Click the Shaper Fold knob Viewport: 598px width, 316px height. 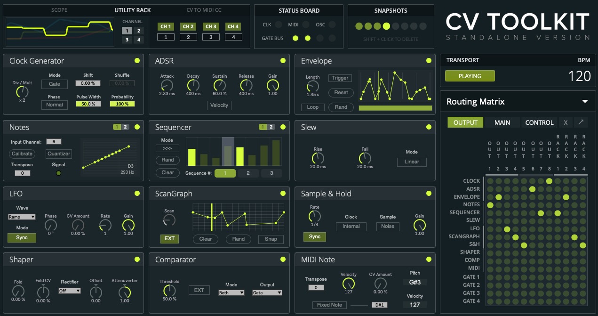click(x=18, y=291)
